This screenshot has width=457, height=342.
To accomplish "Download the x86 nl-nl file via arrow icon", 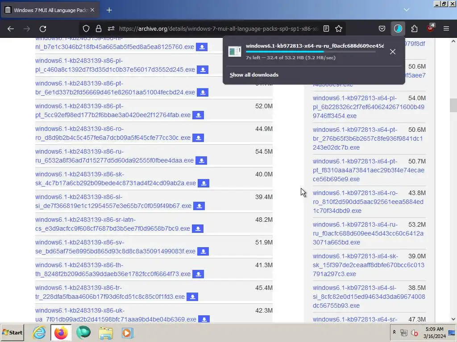I will (x=202, y=47).
